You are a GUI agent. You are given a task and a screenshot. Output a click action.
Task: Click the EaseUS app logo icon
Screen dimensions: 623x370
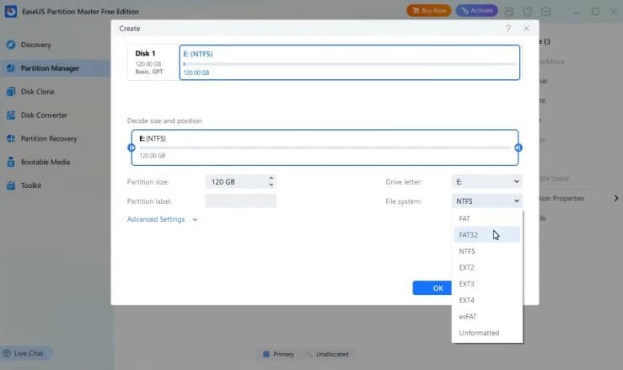point(11,11)
